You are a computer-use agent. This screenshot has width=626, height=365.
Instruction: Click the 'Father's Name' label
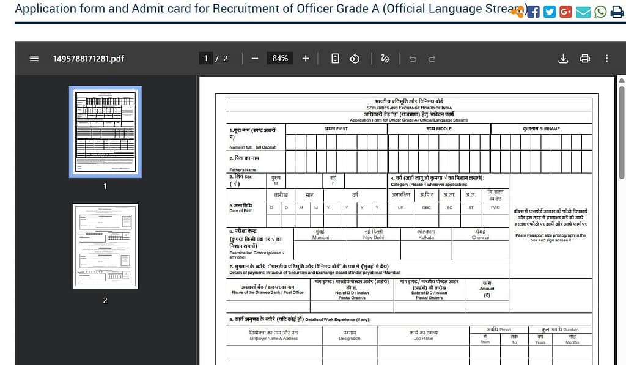point(243,170)
